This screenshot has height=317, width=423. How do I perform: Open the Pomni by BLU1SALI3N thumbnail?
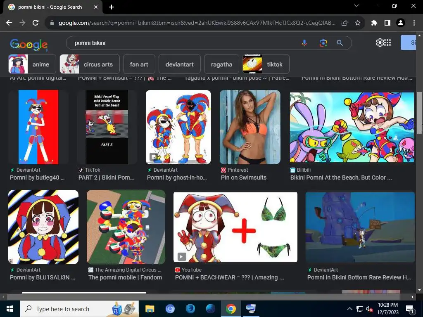43,227
